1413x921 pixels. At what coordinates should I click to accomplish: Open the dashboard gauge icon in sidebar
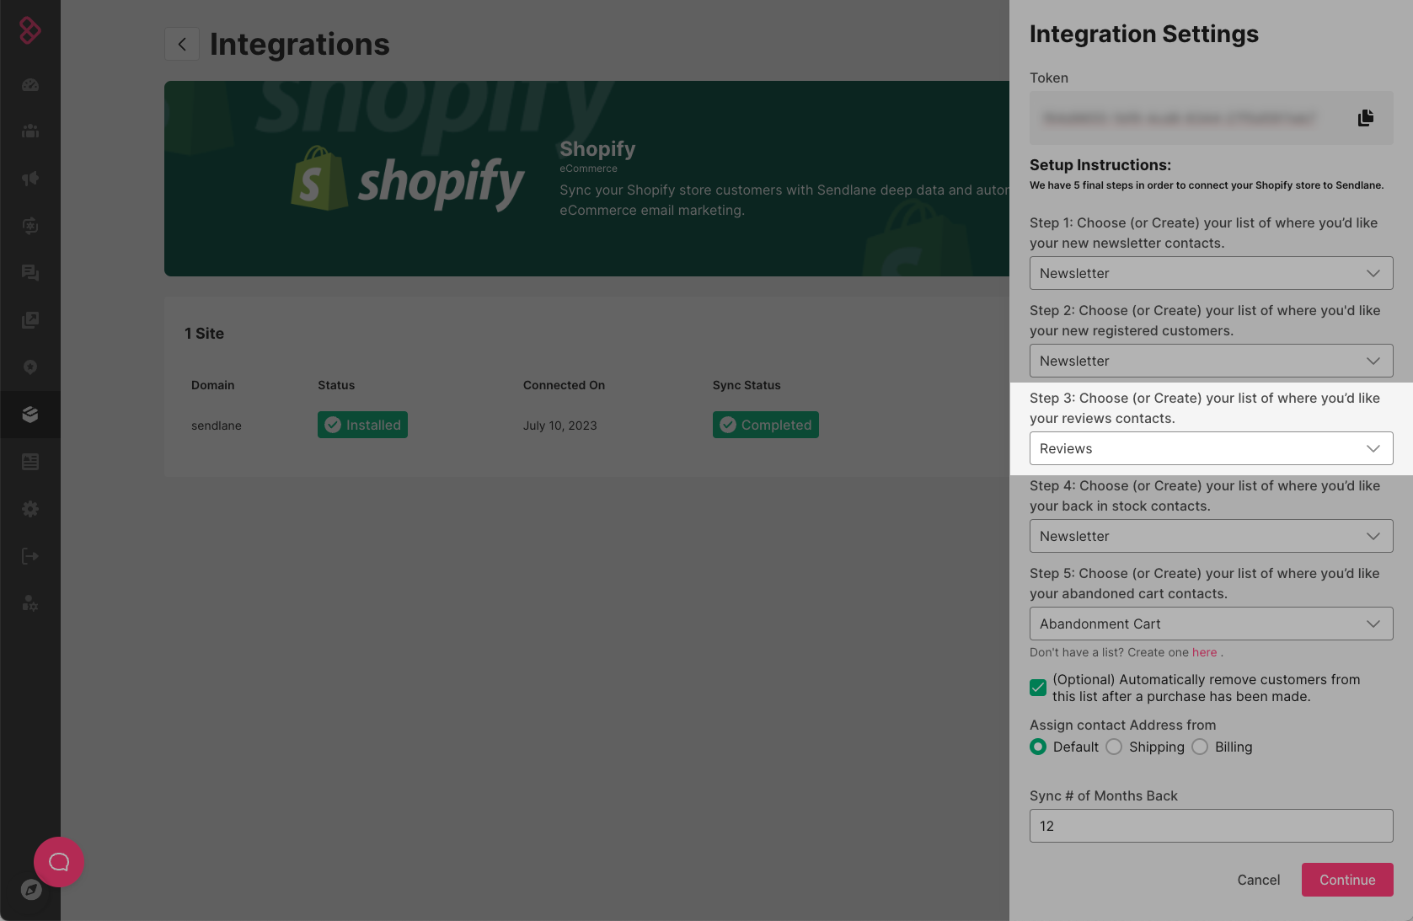[x=30, y=85]
